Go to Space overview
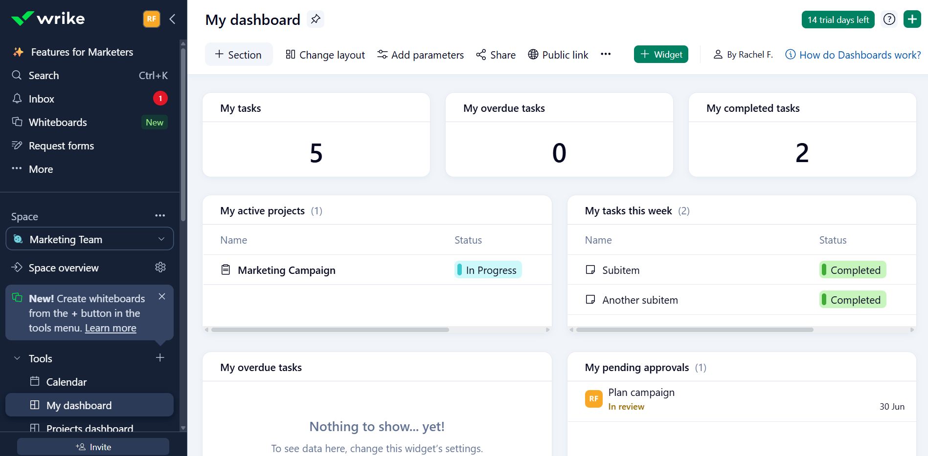The height and width of the screenshot is (456, 928). coord(64,268)
